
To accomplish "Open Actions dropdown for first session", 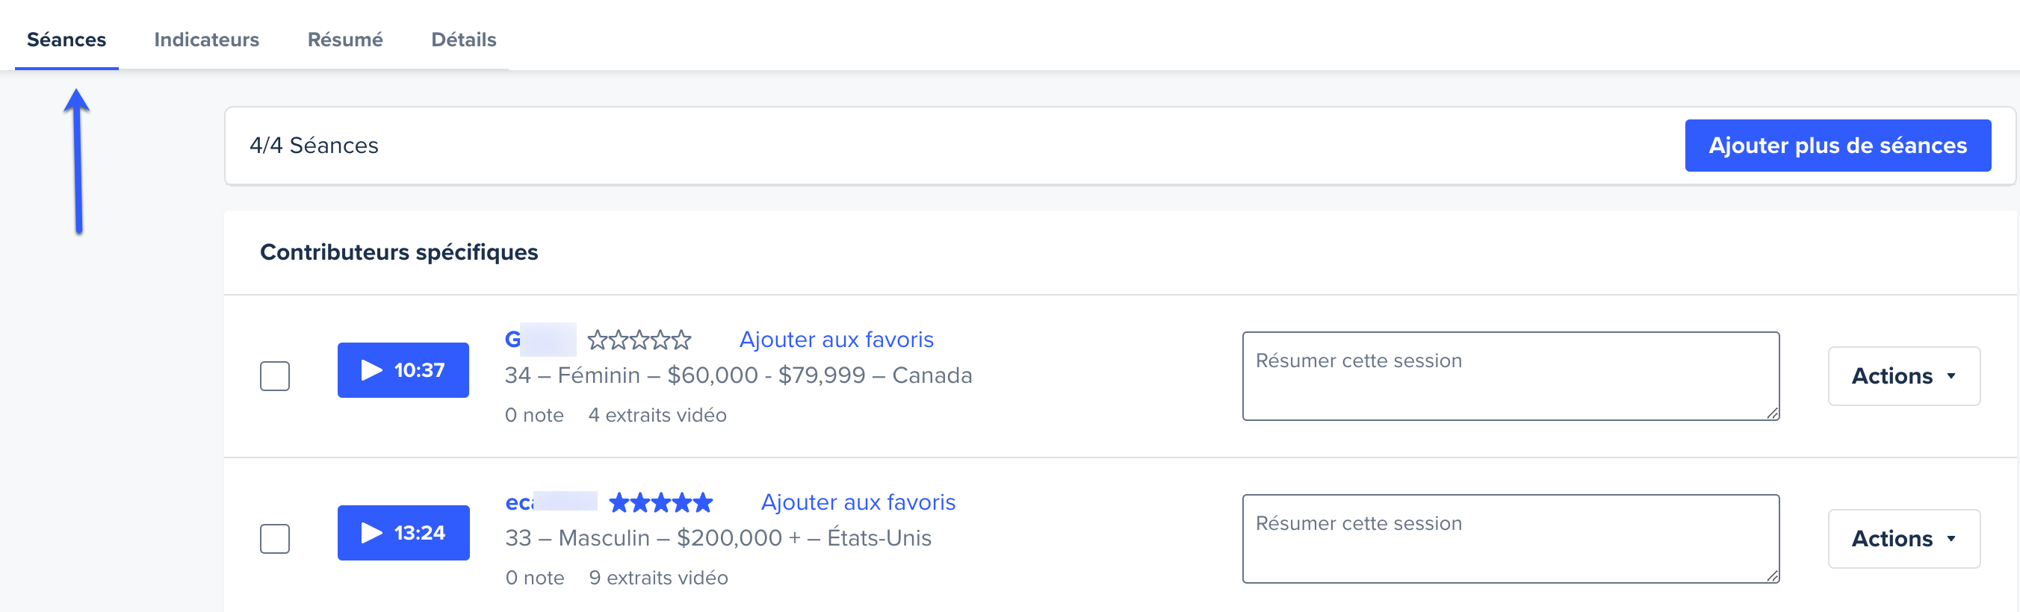I will point(1904,376).
